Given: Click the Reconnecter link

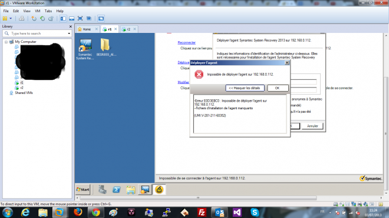Looking at the screenshot, I should pyautogui.click(x=187, y=42).
